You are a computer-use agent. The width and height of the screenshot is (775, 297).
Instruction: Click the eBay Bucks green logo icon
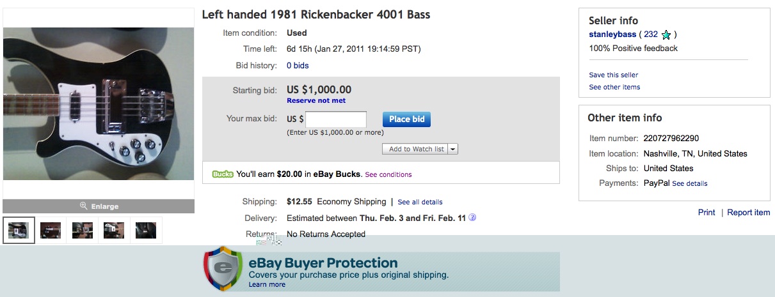tap(223, 174)
